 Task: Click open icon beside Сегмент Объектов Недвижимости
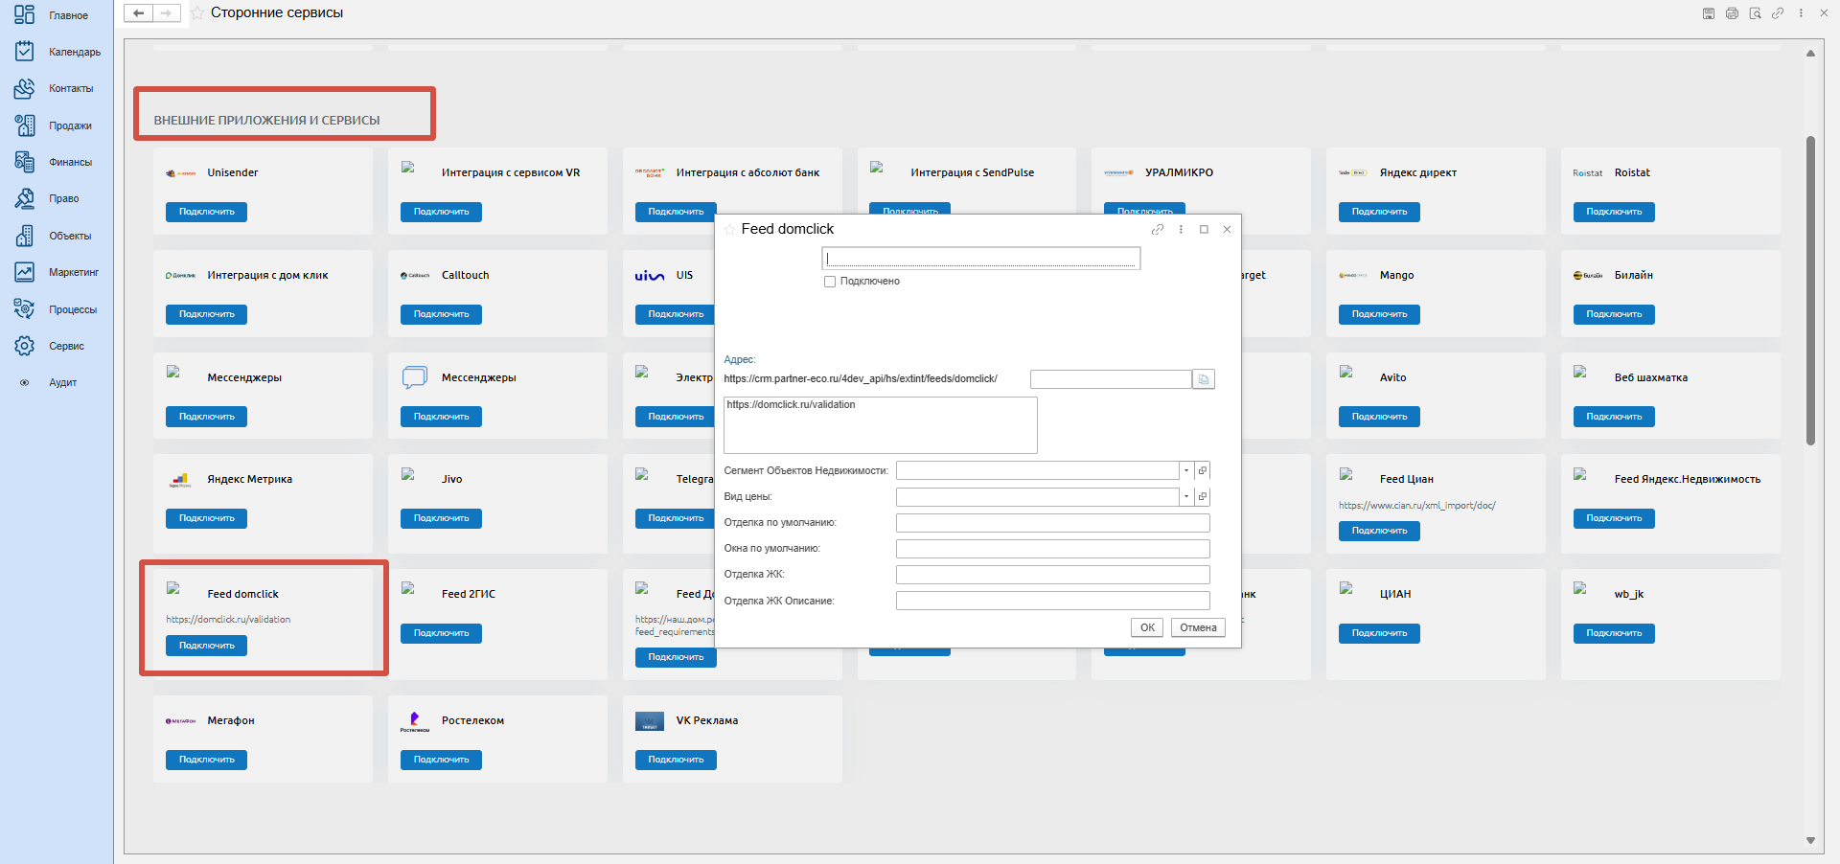point(1203,470)
